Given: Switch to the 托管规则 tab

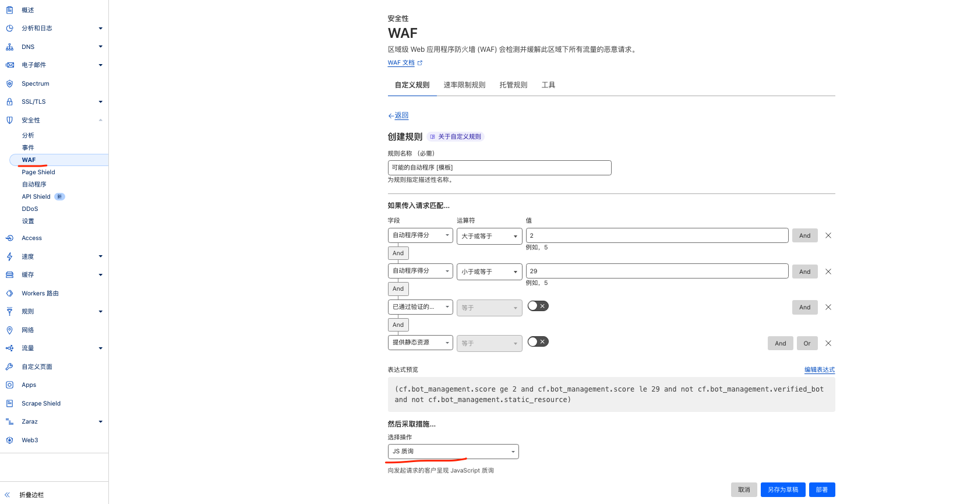Looking at the screenshot, I should coord(513,85).
